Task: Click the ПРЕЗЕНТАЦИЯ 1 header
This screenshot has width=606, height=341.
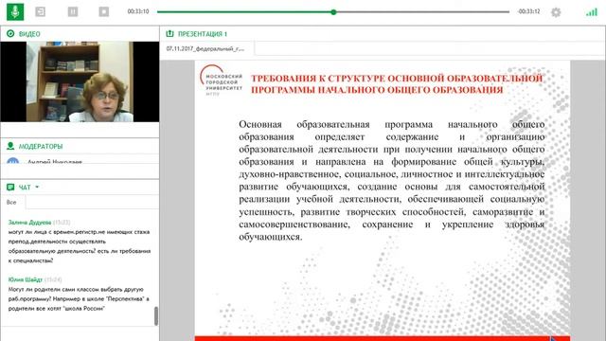Action: point(203,34)
